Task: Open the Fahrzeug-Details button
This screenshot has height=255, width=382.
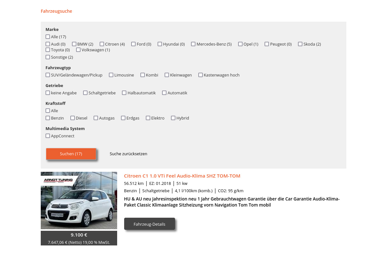Action: point(149,224)
